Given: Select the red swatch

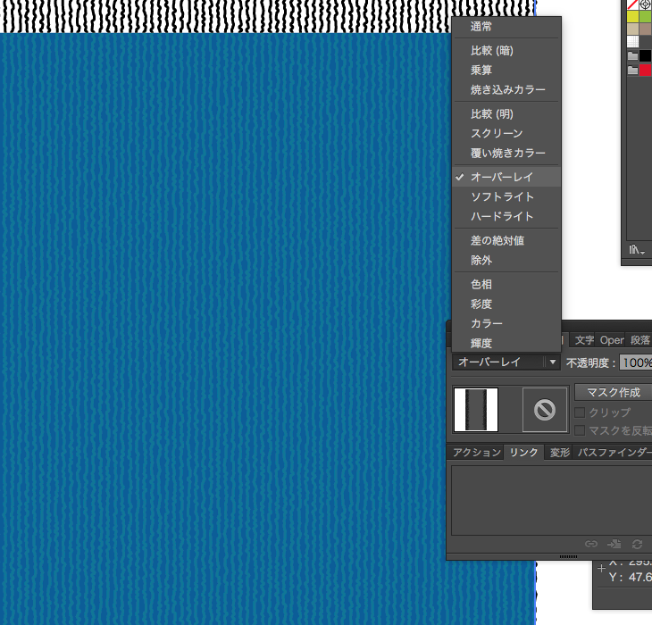Looking at the screenshot, I should 646,71.
